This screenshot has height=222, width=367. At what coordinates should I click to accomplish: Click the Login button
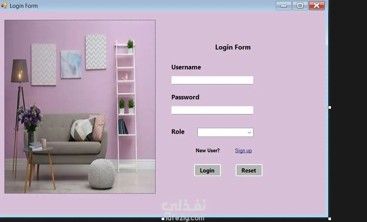pyautogui.click(x=207, y=170)
